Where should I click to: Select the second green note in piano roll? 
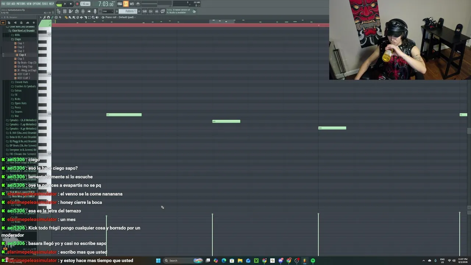226,121
